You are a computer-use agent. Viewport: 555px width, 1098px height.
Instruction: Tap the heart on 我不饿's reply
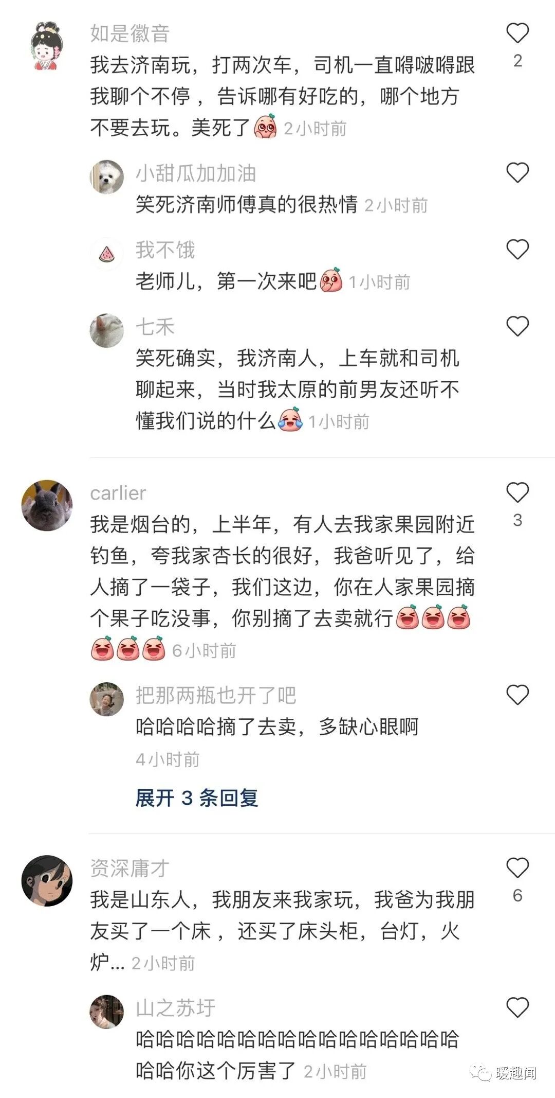[517, 250]
